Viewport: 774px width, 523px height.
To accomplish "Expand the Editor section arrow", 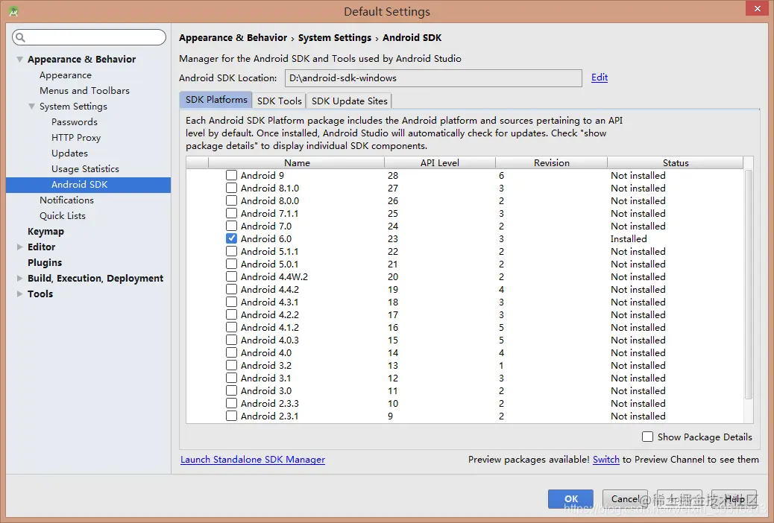I will [19, 247].
